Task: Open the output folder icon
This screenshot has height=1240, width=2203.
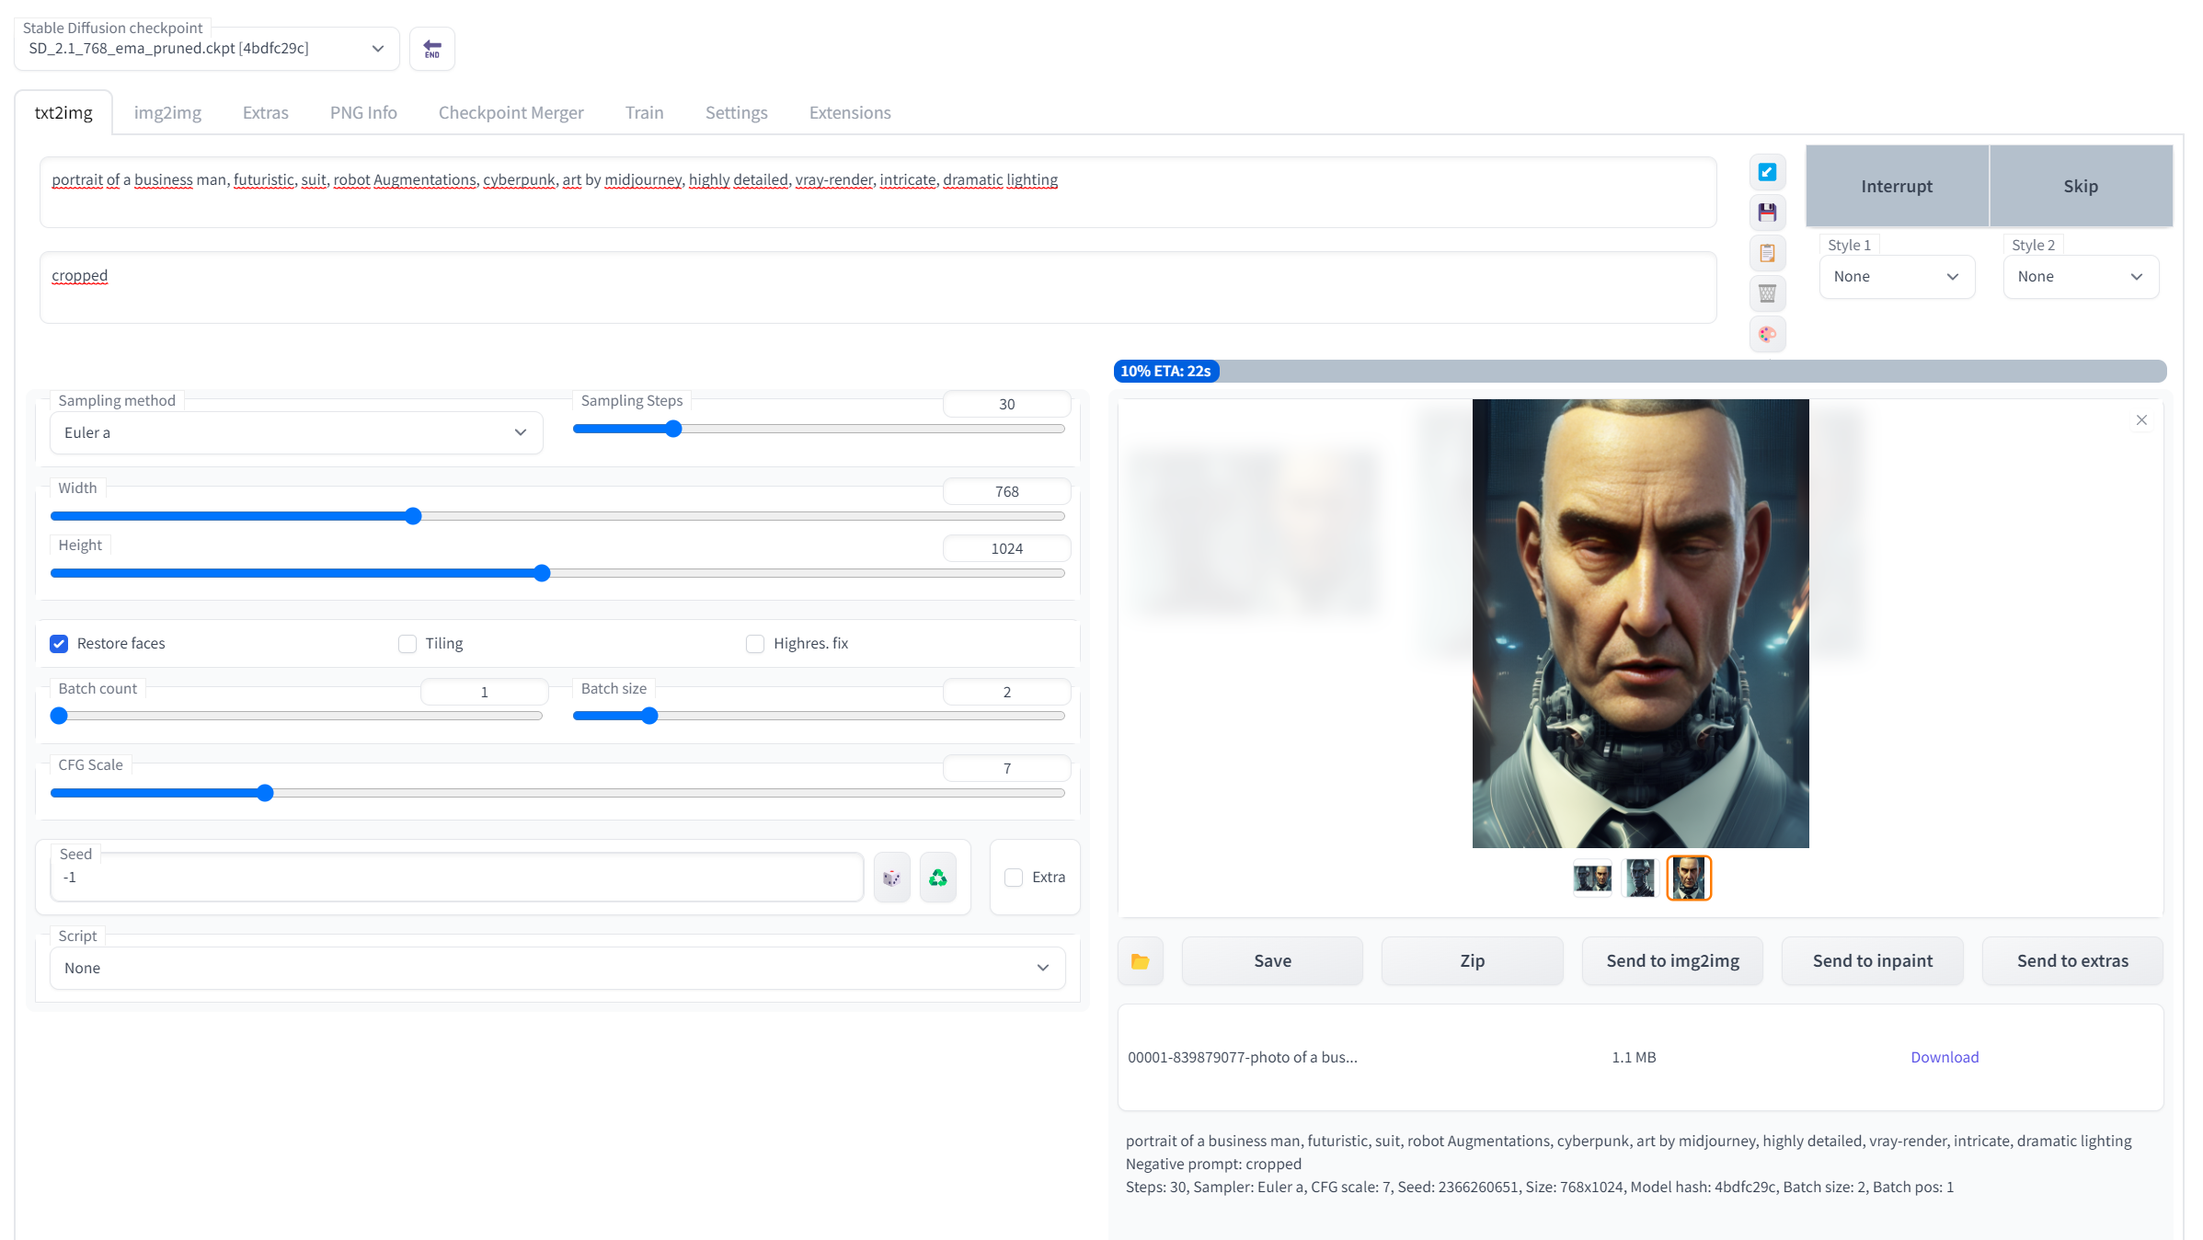Action: pyautogui.click(x=1140, y=961)
